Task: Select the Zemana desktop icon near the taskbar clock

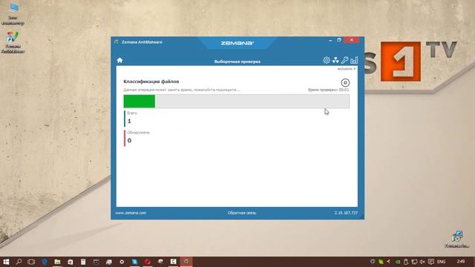Action: pos(457,239)
